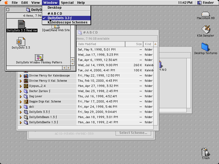Sort list by Kind column header
The height and width of the screenshot is (164, 219).
tap(148, 44)
